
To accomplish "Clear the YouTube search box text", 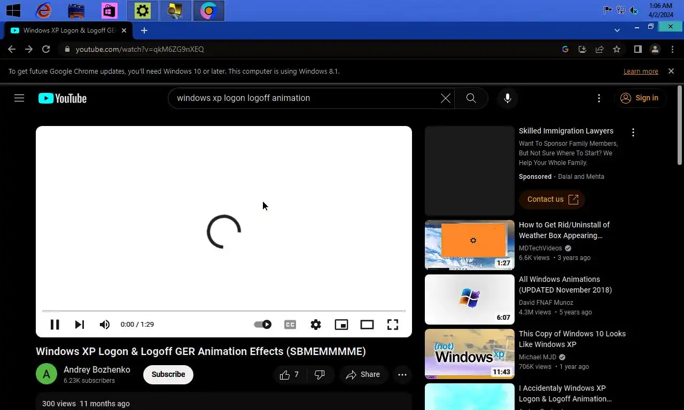I will [x=445, y=98].
